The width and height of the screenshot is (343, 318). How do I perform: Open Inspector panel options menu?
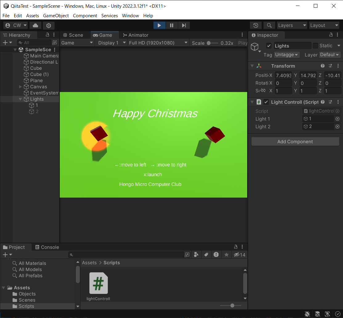tap(337, 35)
